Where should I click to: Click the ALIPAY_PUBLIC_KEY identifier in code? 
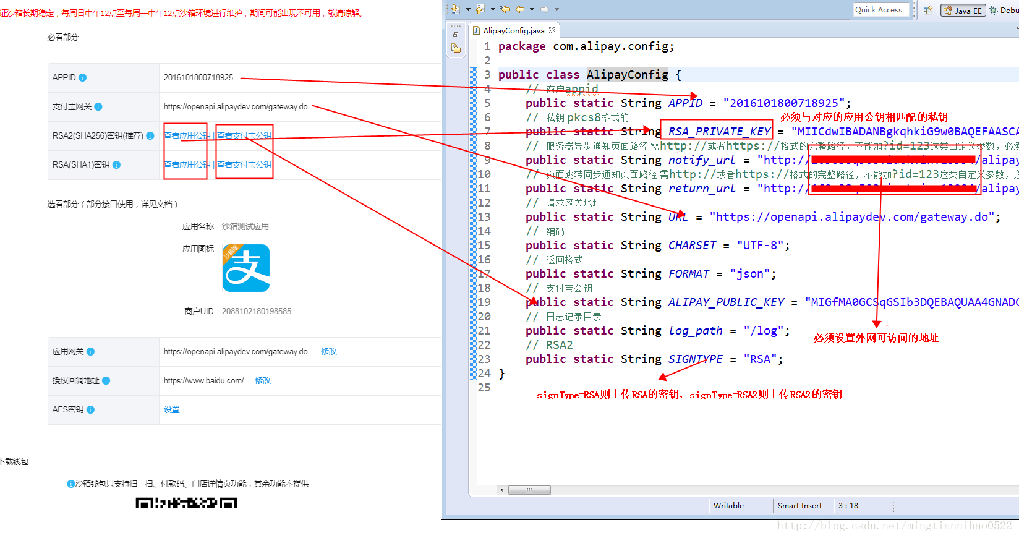727,302
